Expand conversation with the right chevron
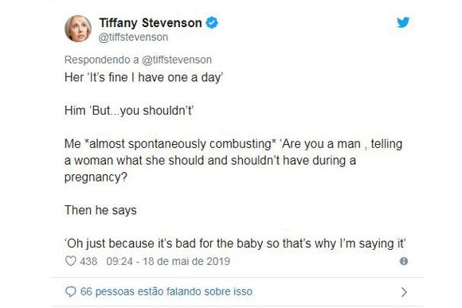462x308 pixels. (x=404, y=292)
